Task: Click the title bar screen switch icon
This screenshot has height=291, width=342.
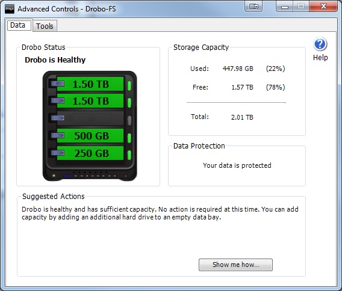Action: (x=253, y=7)
